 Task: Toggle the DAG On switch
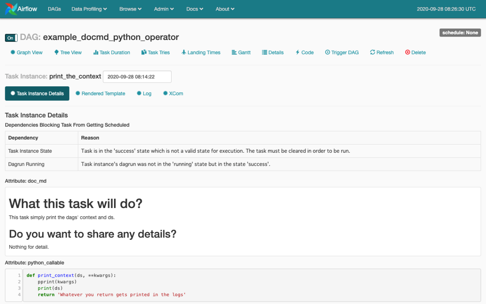click(x=11, y=38)
